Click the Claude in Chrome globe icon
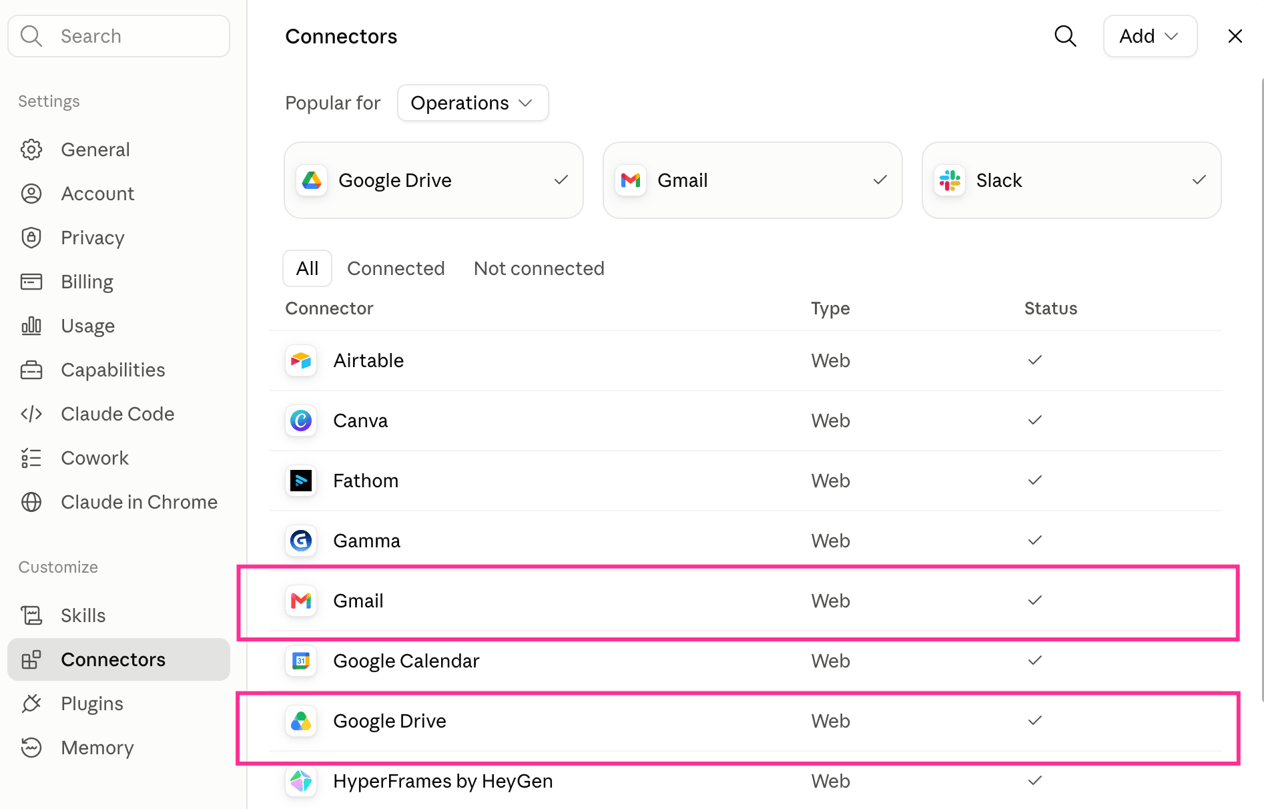 point(31,502)
